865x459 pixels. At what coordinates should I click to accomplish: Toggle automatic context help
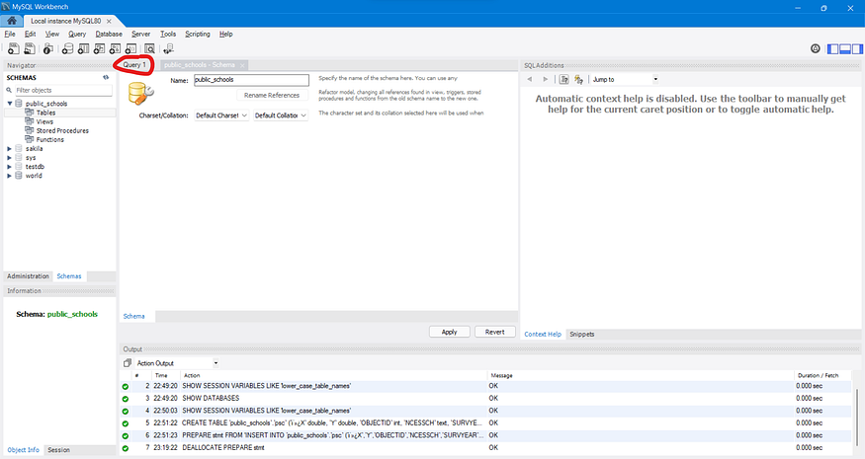[578, 79]
